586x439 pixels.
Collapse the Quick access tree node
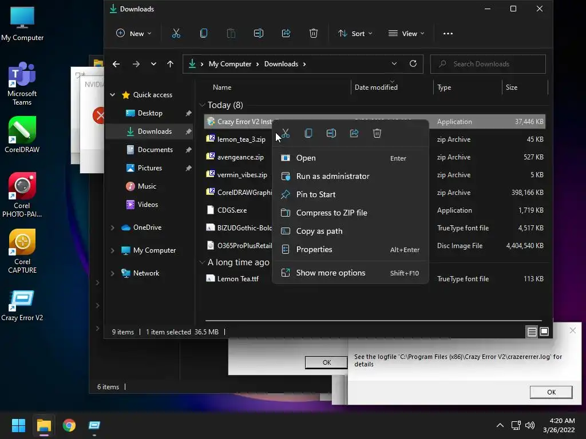tap(113, 95)
